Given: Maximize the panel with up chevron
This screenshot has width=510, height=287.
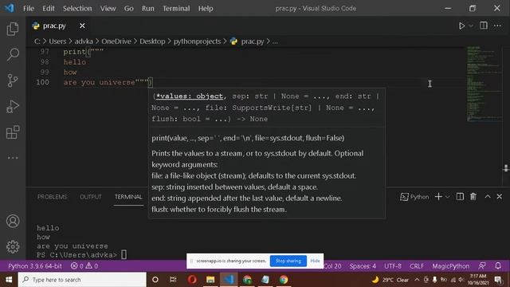Looking at the screenshot, I should [487, 197].
